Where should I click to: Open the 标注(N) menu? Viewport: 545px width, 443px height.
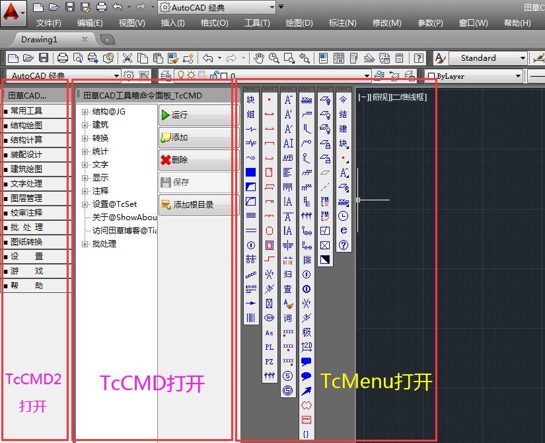pos(343,23)
